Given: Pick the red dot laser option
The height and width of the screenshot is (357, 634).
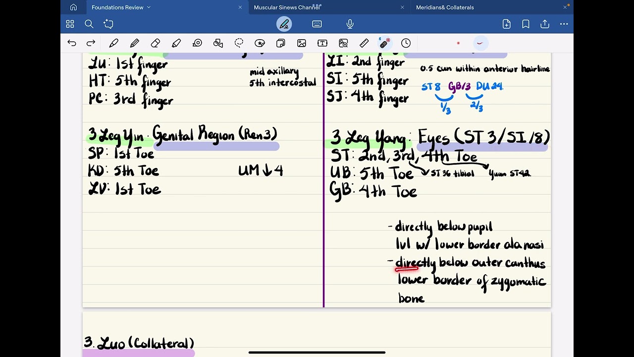Looking at the screenshot, I should coord(458,43).
